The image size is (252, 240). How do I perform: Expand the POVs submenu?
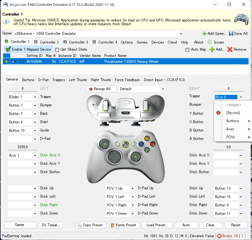pos(233,137)
